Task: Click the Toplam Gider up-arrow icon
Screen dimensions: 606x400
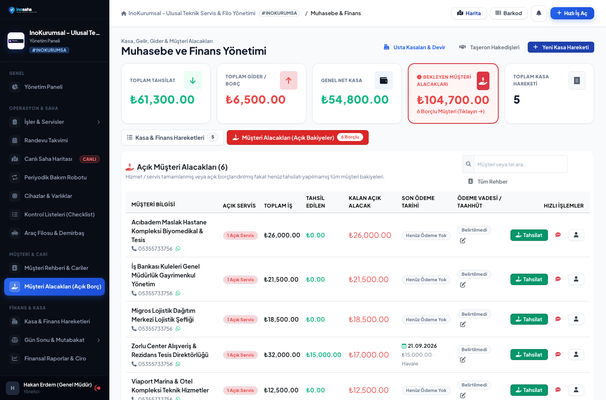Action: (289, 80)
